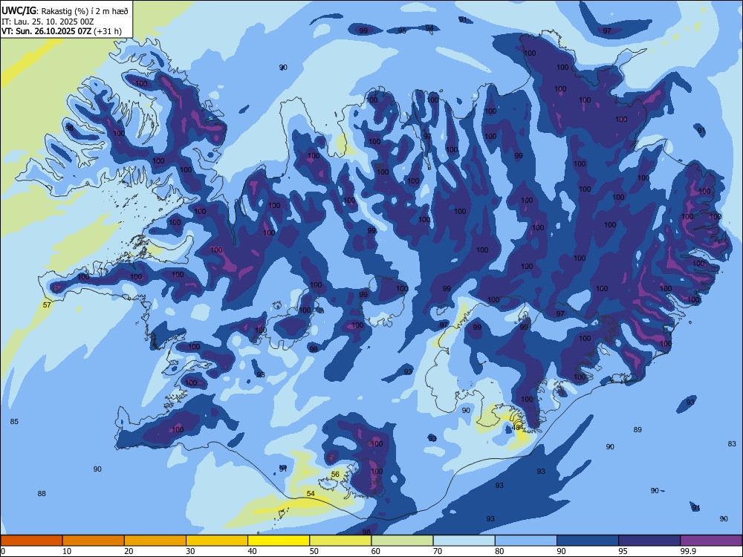Click the '(+31 h)' forecast offset text
743x557 pixels.
[x=108, y=31]
